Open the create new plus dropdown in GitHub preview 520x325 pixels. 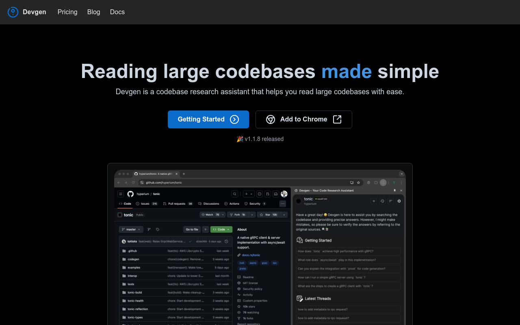[249, 194]
